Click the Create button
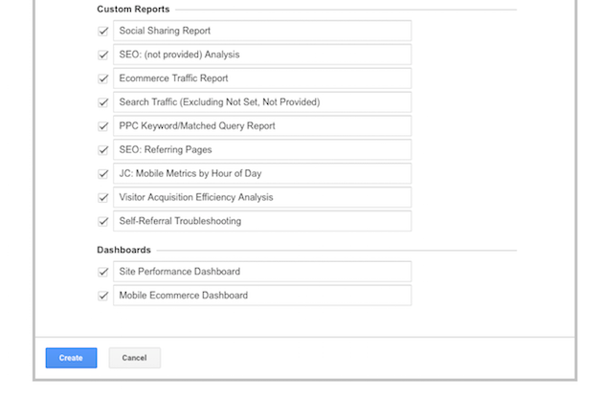This screenshot has width=602, height=398. (x=71, y=358)
